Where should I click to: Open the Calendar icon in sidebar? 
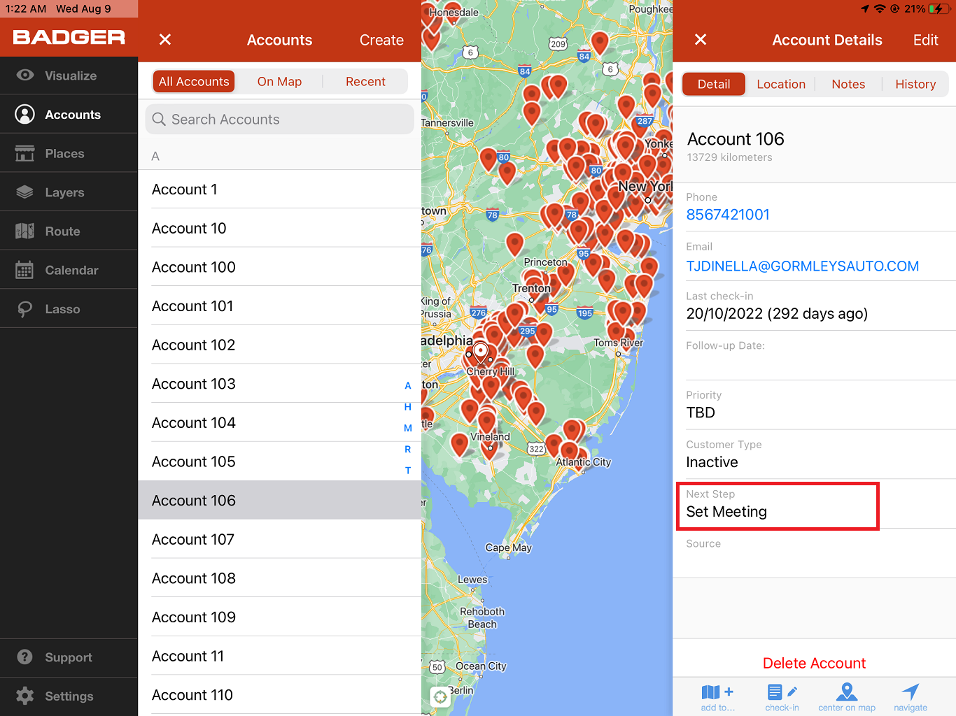click(x=25, y=270)
